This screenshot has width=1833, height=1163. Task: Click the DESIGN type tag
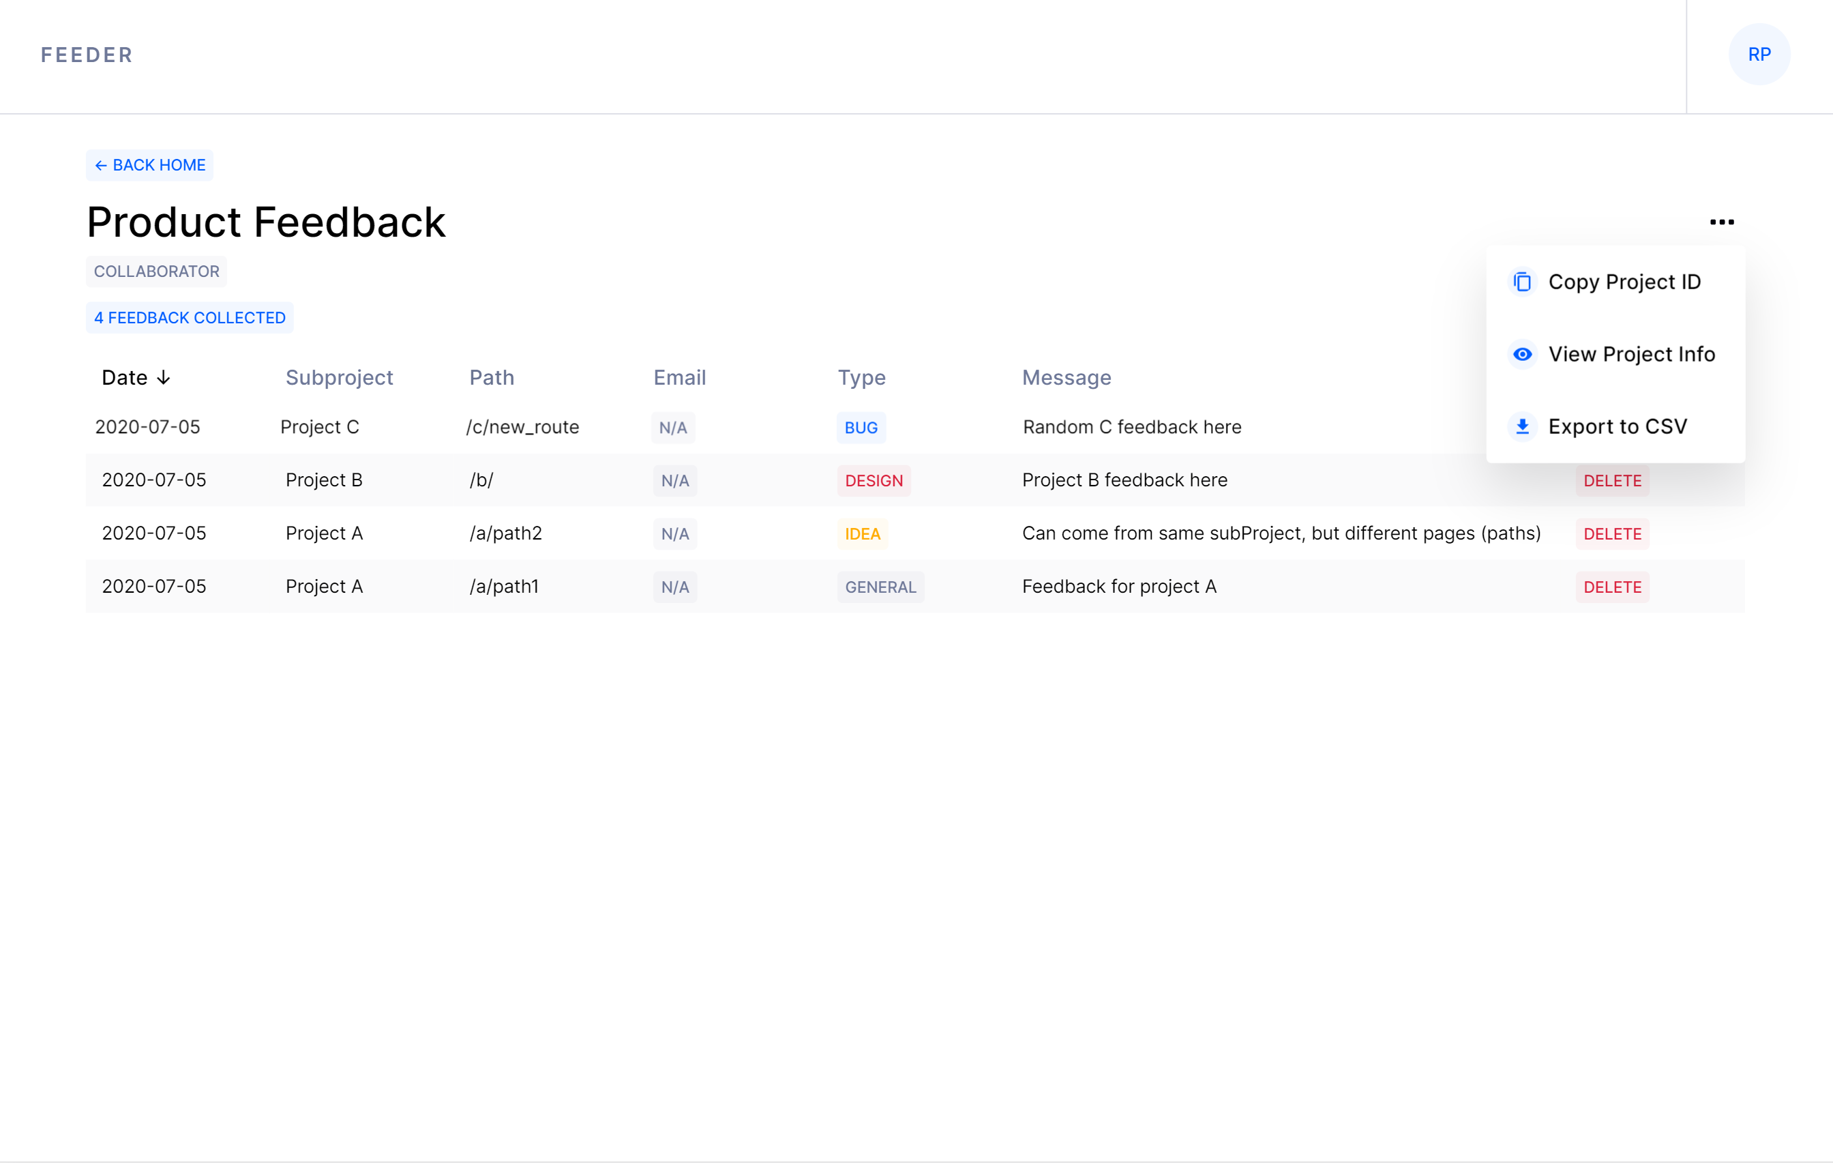[873, 482]
